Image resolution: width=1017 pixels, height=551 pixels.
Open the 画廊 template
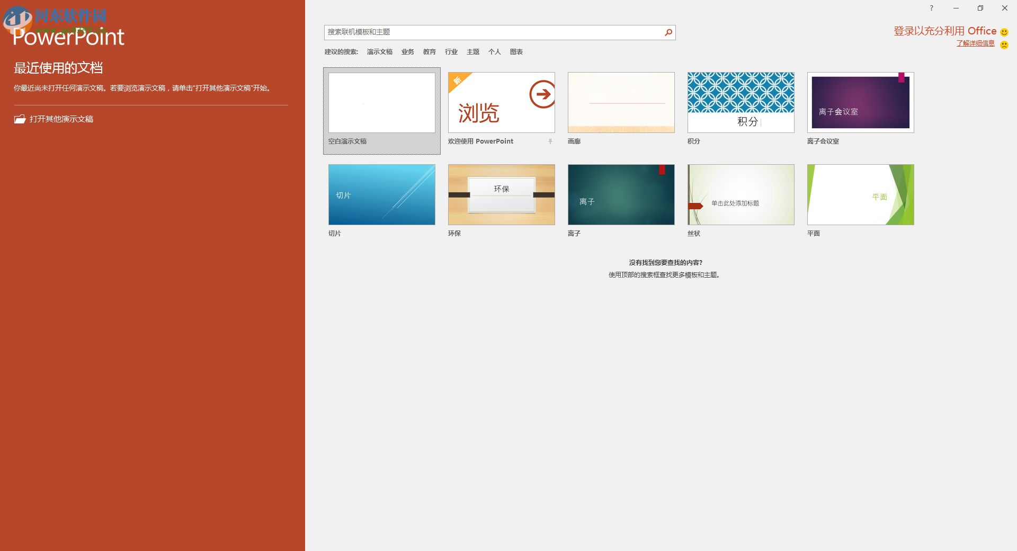pyautogui.click(x=621, y=102)
